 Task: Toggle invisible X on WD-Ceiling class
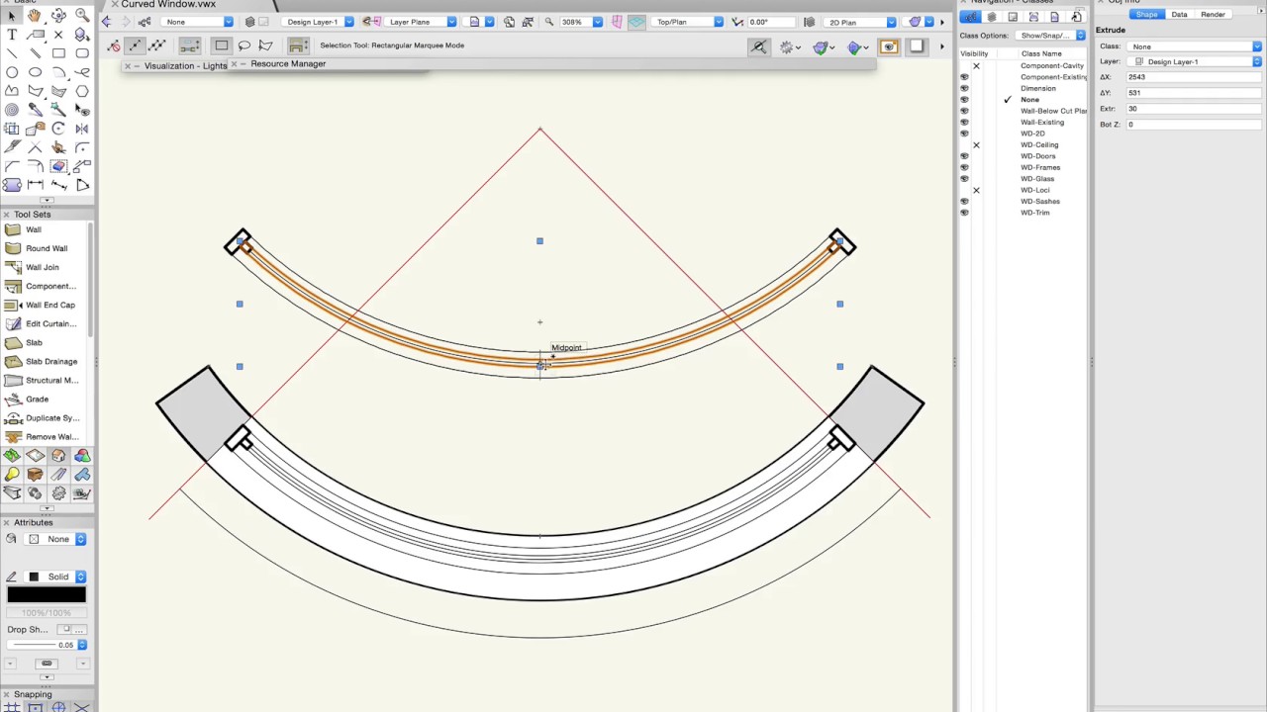point(976,145)
